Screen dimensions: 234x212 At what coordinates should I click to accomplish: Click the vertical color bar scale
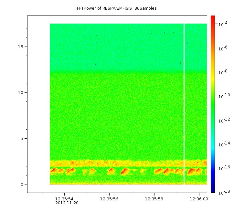point(212,103)
